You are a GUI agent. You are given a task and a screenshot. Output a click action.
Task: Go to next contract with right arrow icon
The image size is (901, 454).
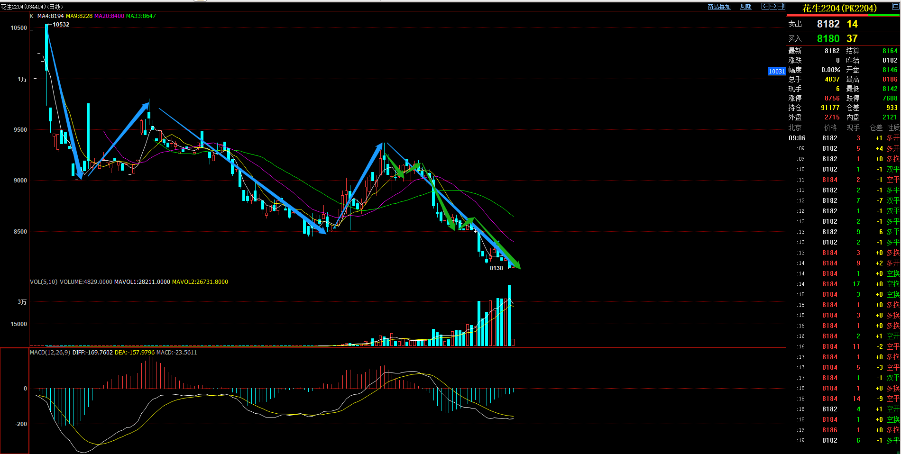773,6
